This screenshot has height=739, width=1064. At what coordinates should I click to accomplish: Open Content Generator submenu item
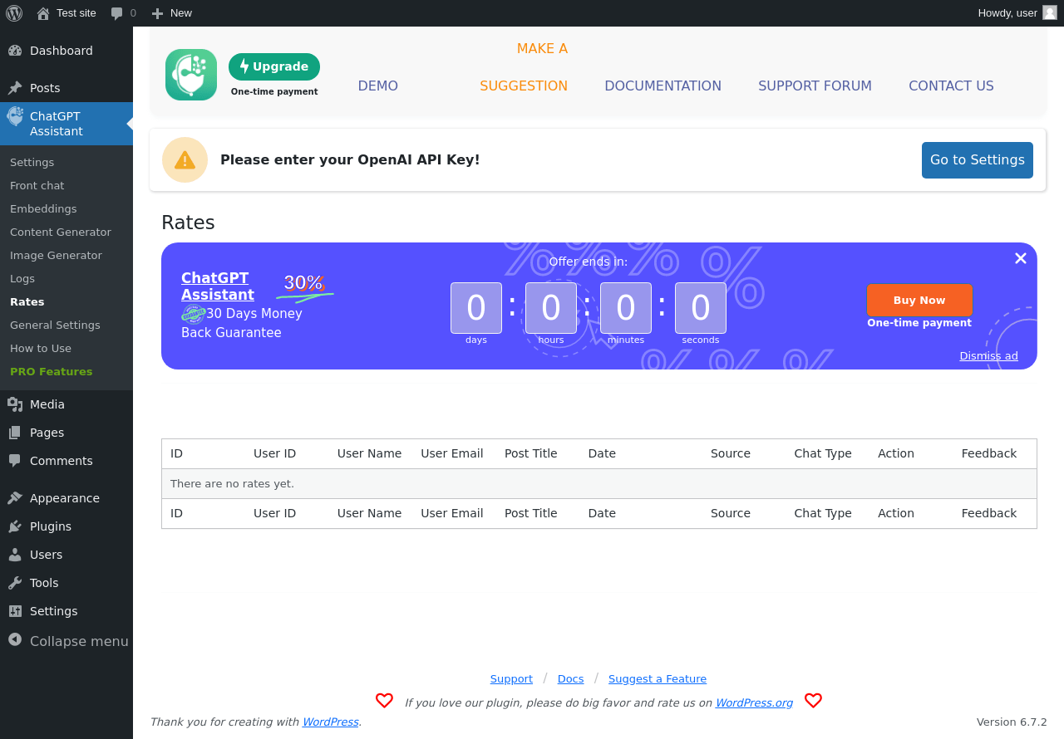(x=61, y=232)
